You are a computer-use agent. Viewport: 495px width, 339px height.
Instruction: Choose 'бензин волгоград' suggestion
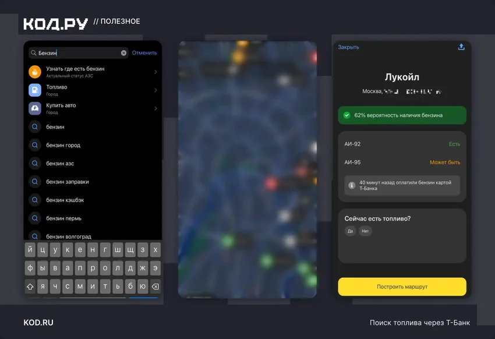(x=93, y=236)
